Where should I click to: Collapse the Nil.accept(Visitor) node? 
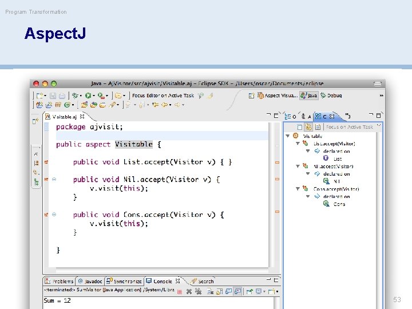coord(298,167)
